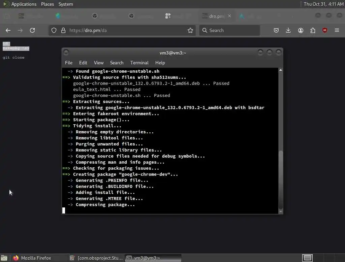Click 'Found google-chrome-unstable.sh' line
The height and width of the screenshot is (262, 345).
click(117, 71)
